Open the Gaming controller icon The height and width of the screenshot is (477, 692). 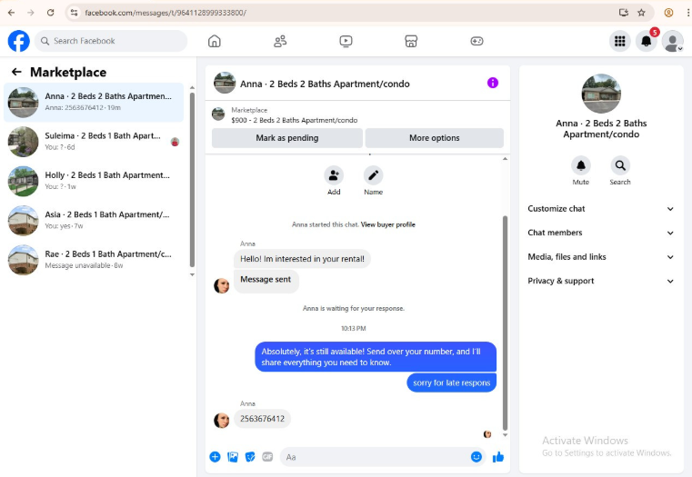[476, 41]
